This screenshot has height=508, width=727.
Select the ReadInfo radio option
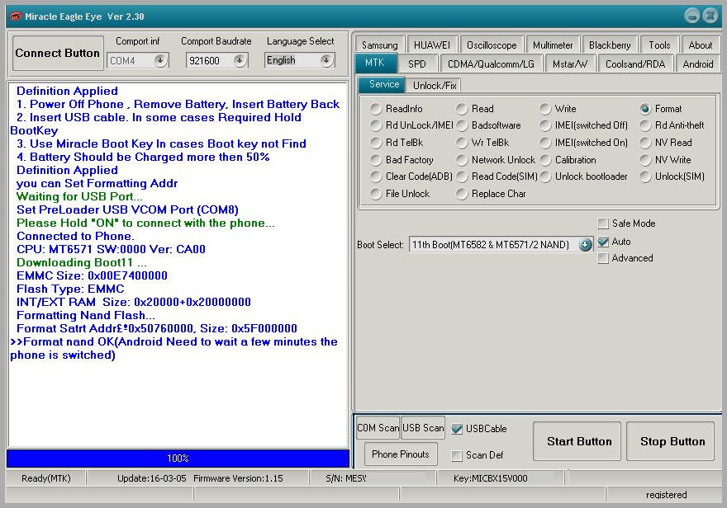tap(397, 109)
